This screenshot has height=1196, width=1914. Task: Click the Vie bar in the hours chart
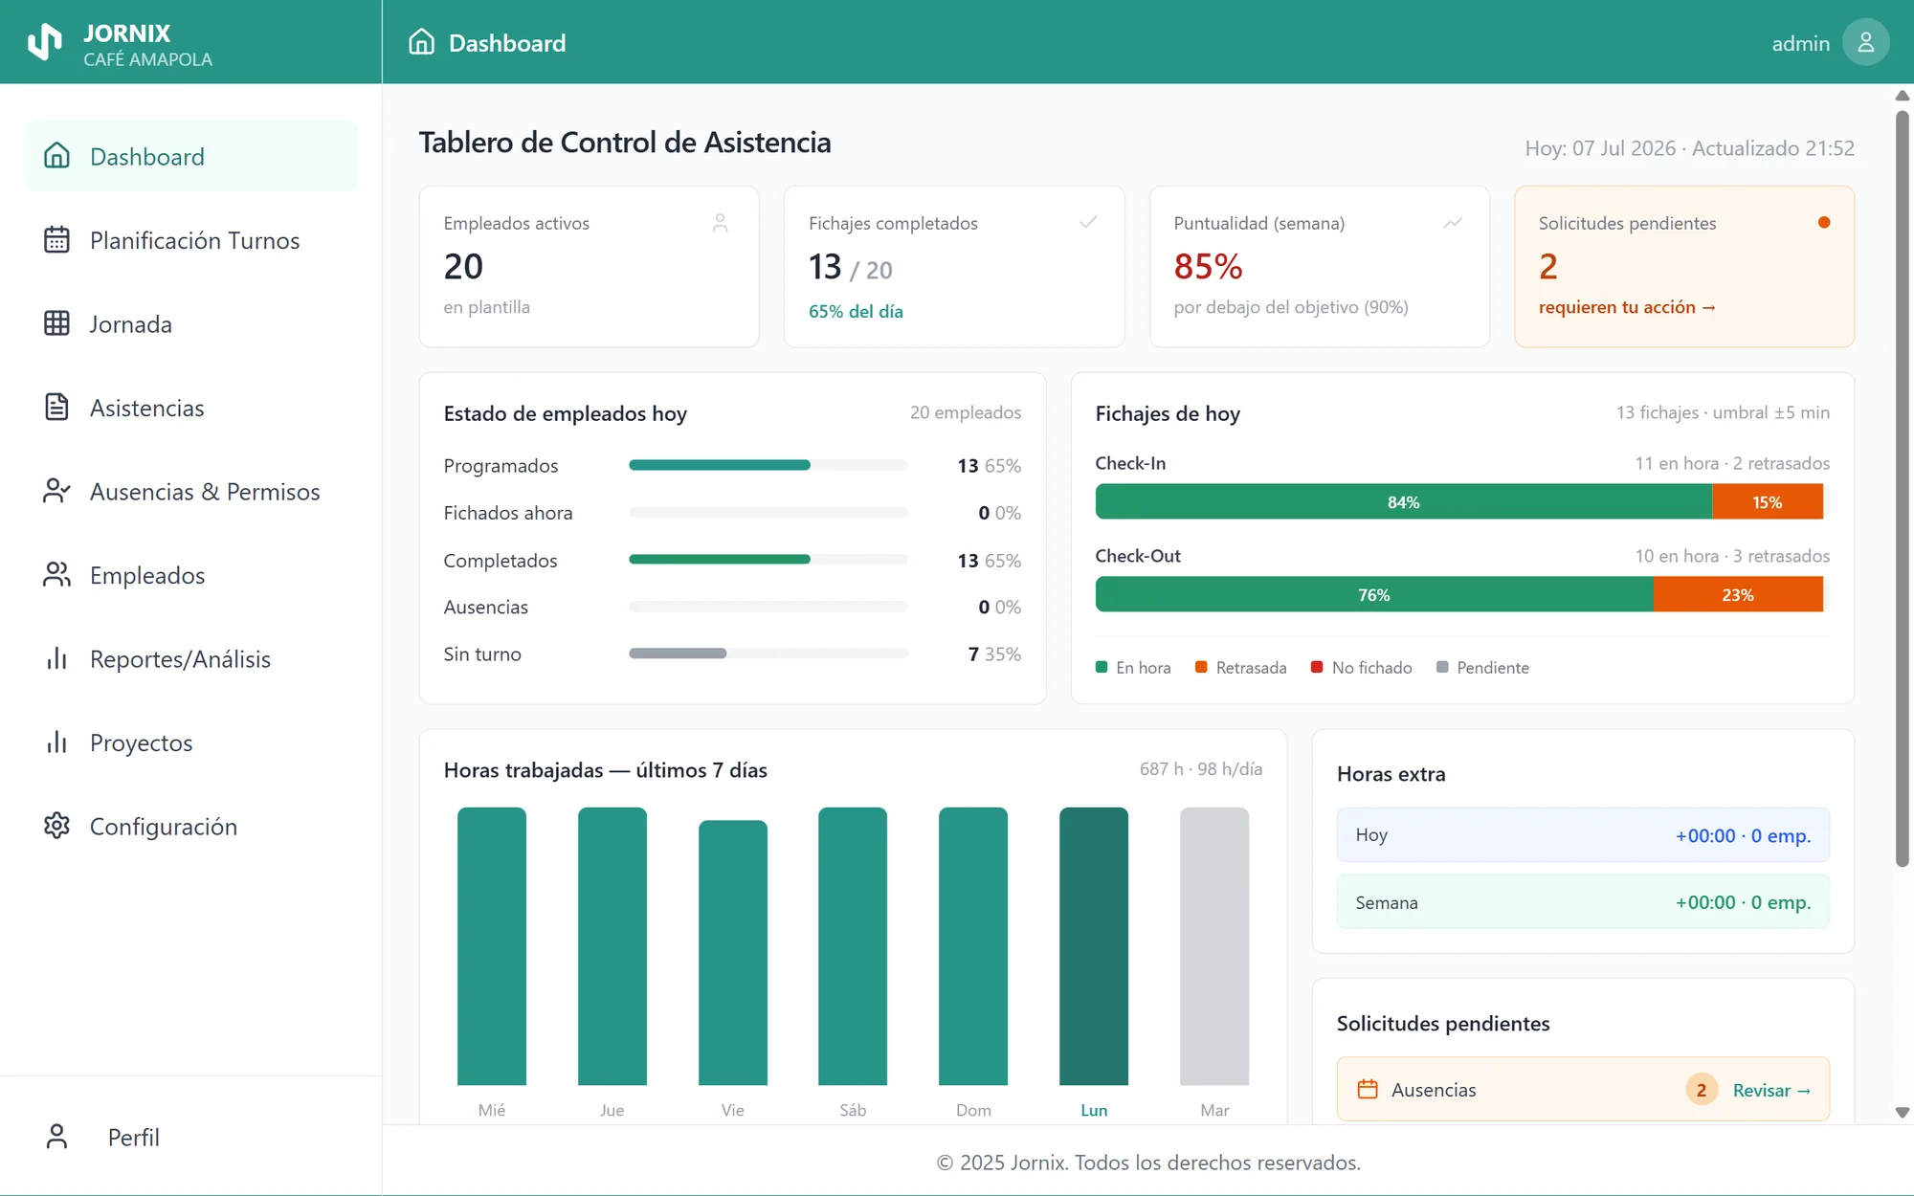[x=733, y=953]
